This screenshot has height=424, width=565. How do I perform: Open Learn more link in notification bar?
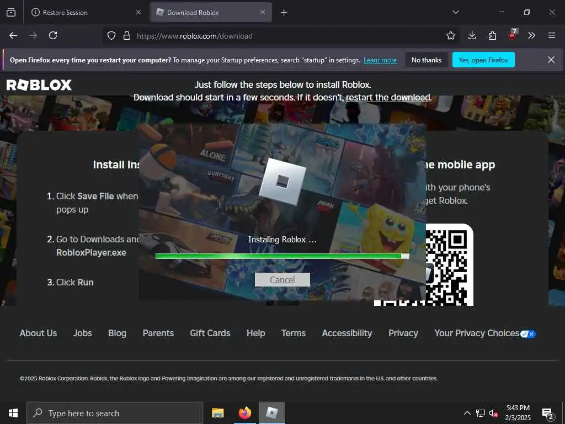point(380,60)
